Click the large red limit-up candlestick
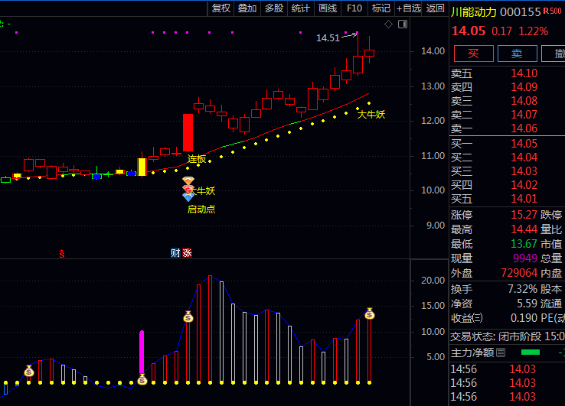The image size is (565, 406). (x=188, y=132)
